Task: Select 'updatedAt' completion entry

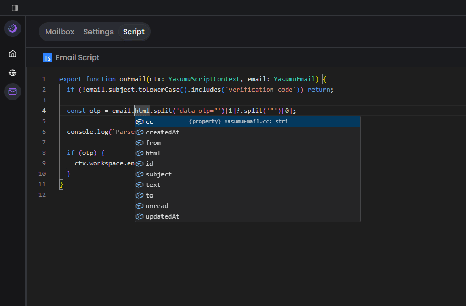Action: pyautogui.click(x=161, y=216)
